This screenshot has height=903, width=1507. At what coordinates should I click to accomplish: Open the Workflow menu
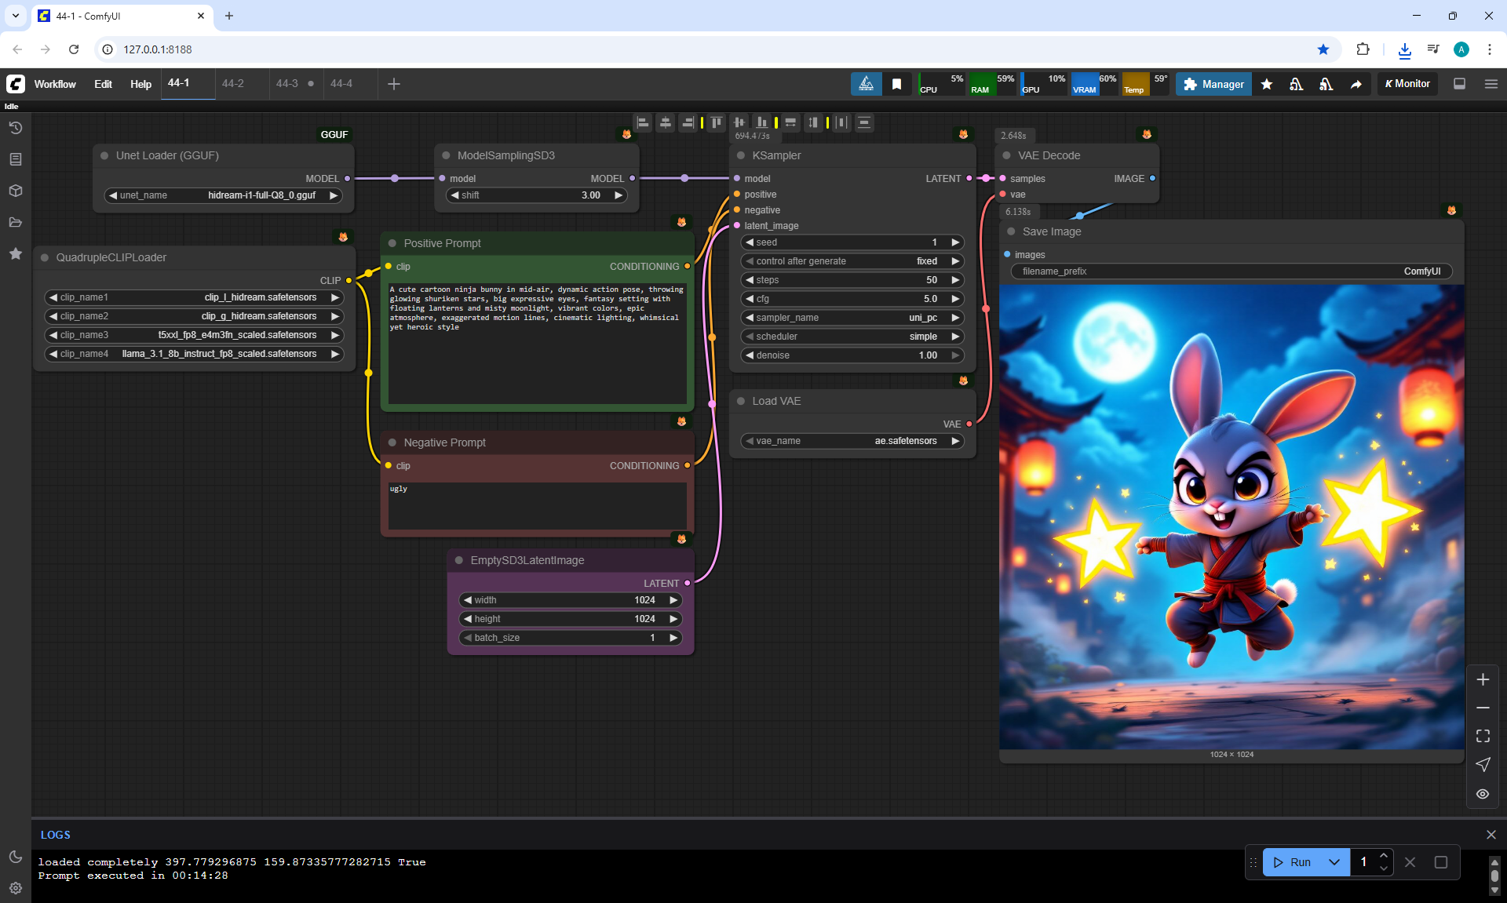pos(55,84)
